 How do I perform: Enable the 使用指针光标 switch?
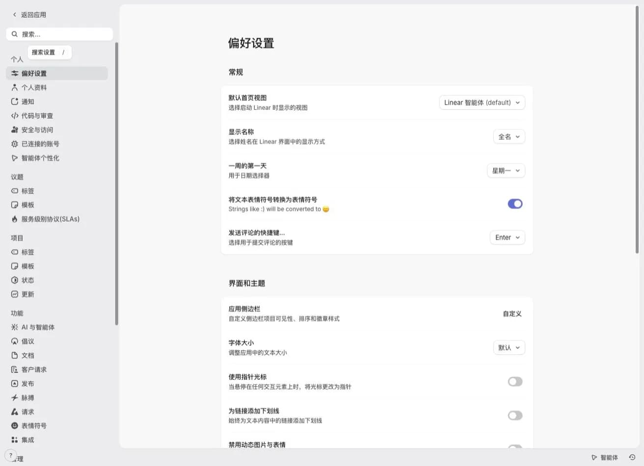tap(515, 382)
